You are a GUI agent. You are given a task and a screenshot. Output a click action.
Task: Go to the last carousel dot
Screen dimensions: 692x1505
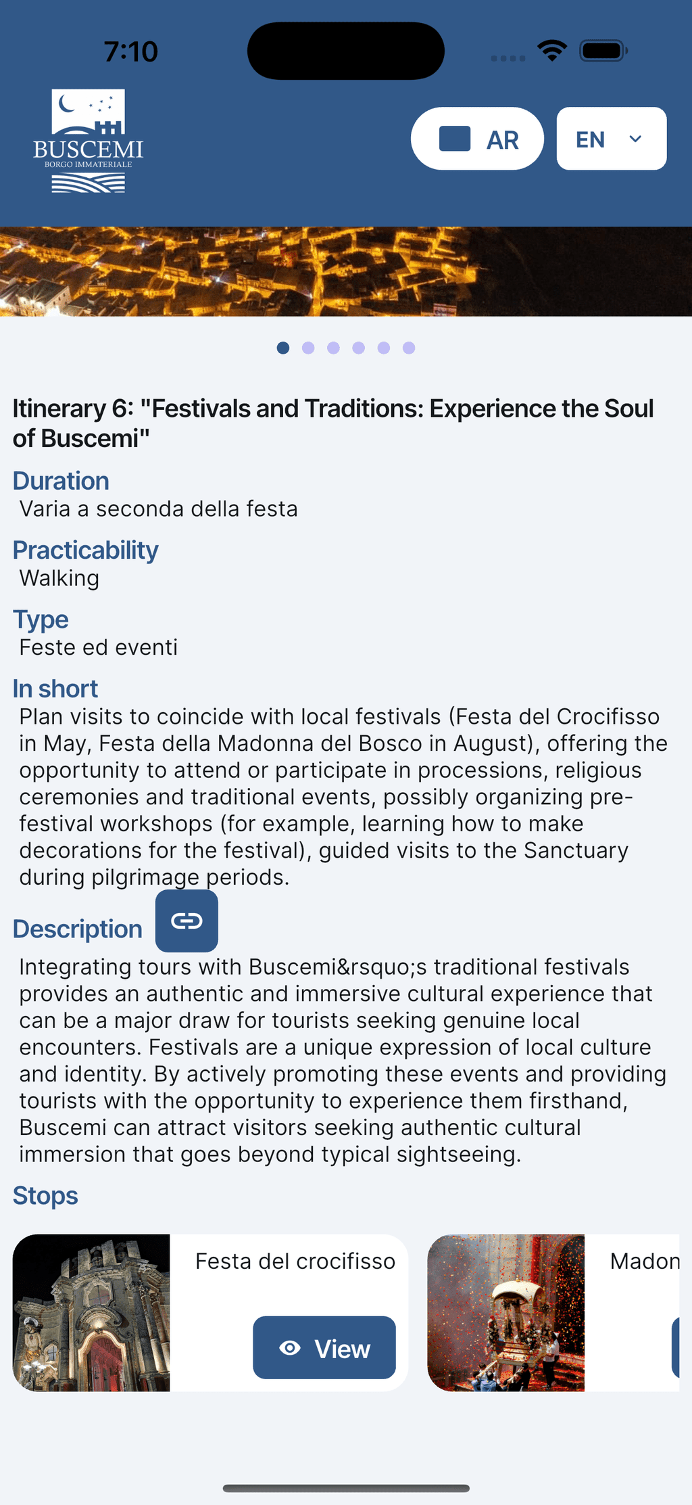[409, 348]
